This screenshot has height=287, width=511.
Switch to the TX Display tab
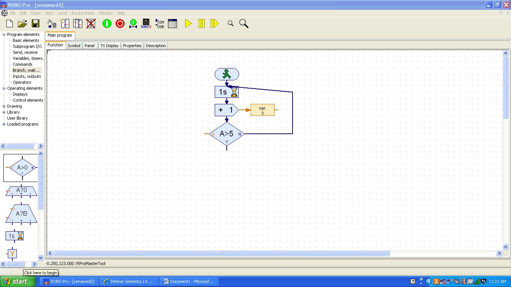[x=109, y=46]
